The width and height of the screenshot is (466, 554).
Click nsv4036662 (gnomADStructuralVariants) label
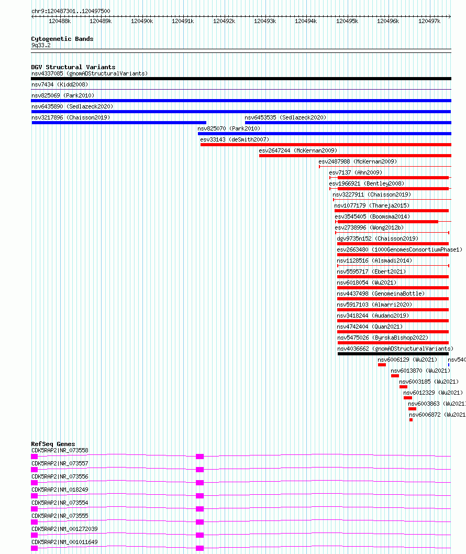click(x=395, y=349)
